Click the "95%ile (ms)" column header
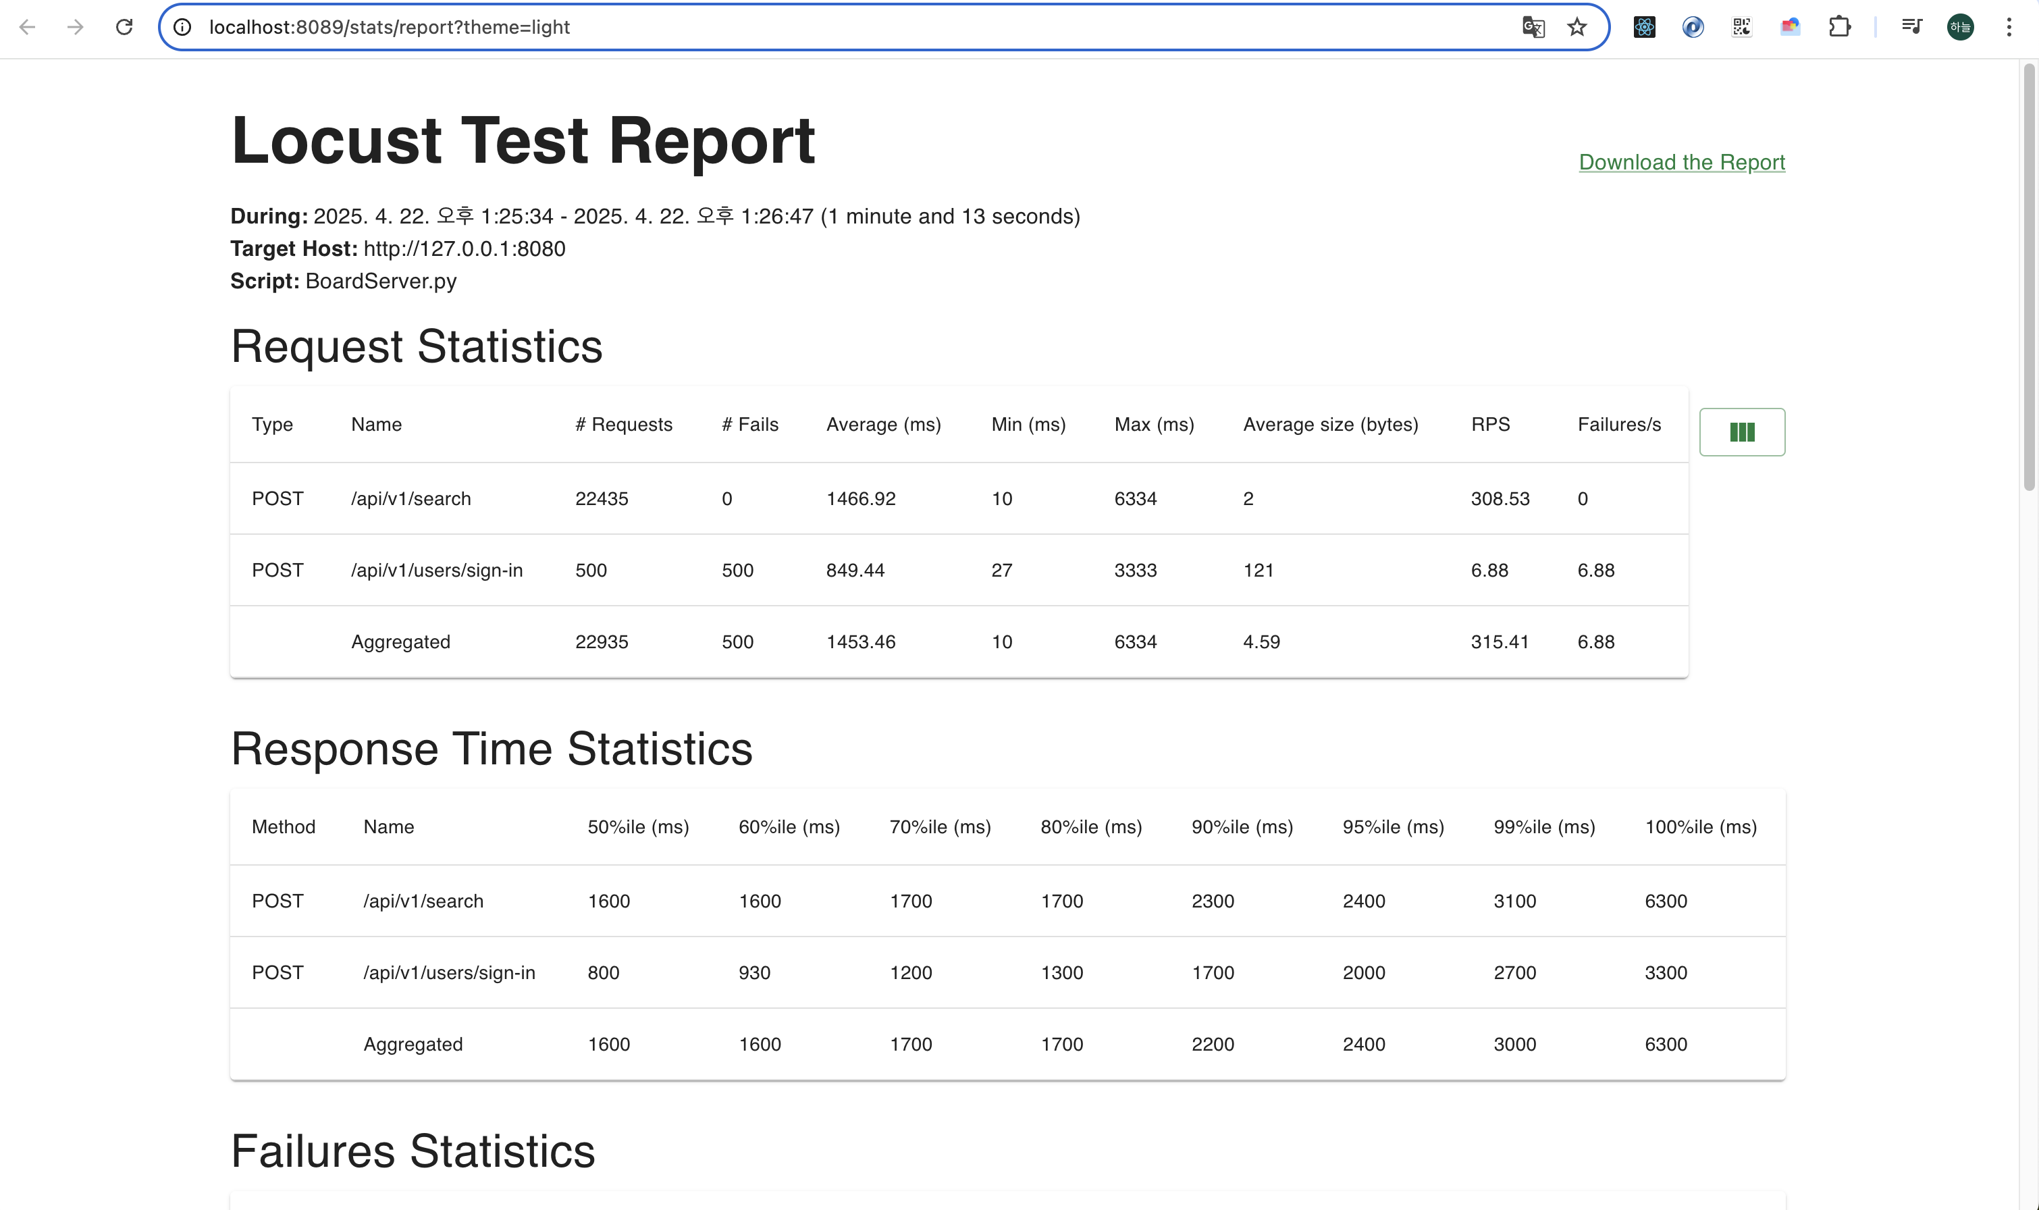 (x=1394, y=828)
